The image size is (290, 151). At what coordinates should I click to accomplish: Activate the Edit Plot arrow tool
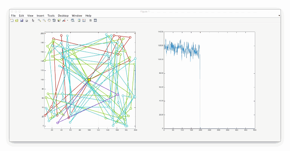click(x=33, y=20)
